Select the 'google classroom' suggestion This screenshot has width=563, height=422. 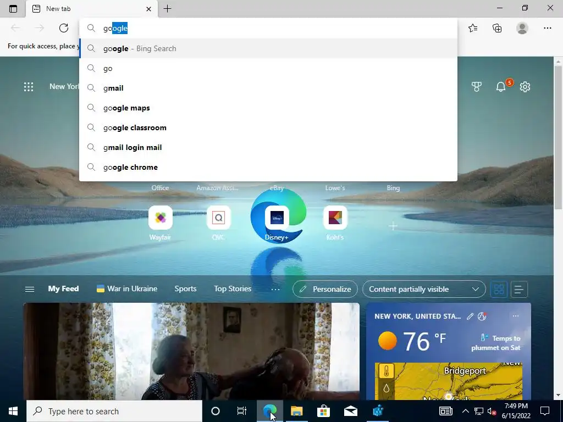coord(268,127)
